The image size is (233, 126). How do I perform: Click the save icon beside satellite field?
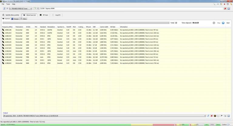(x=229, y=9)
